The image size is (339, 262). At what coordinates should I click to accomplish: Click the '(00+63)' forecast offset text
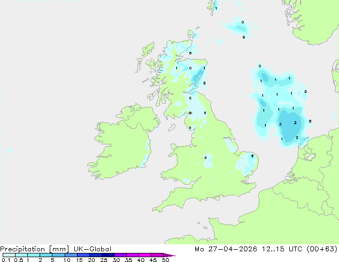tap(322, 249)
